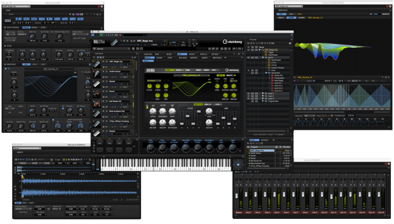Image resolution: width=394 pixels, height=224 pixels.
Task: Expand Layer 2 in the program tree
Action: (263, 93)
